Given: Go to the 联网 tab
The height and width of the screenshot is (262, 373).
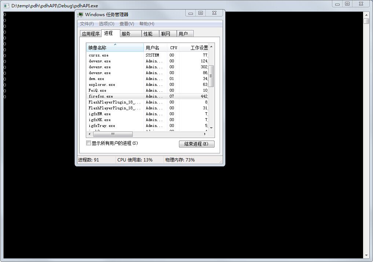Looking at the screenshot, I should [x=168, y=34].
